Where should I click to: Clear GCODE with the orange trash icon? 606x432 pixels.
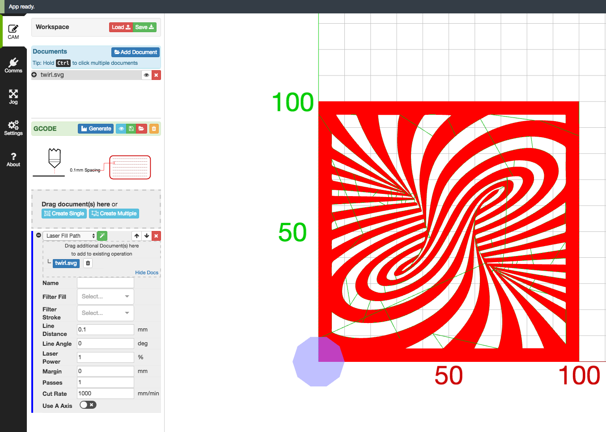tap(154, 129)
